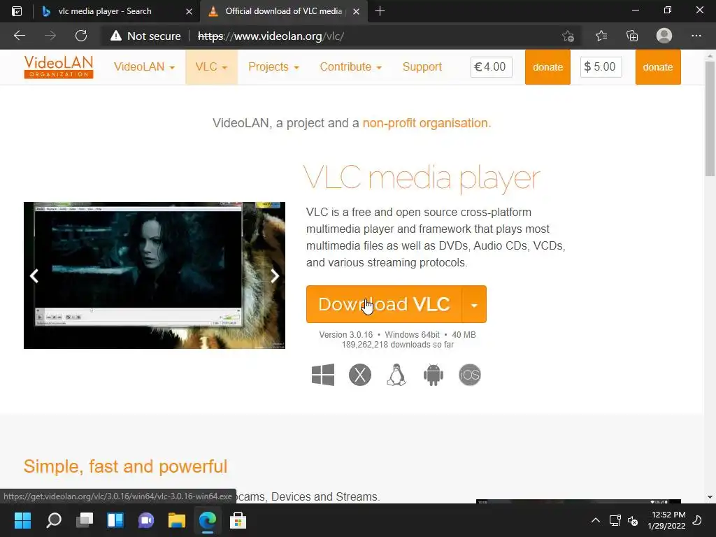The height and width of the screenshot is (537, 716).
Task: Open Task View on taskbar
Action: [85, 520]
